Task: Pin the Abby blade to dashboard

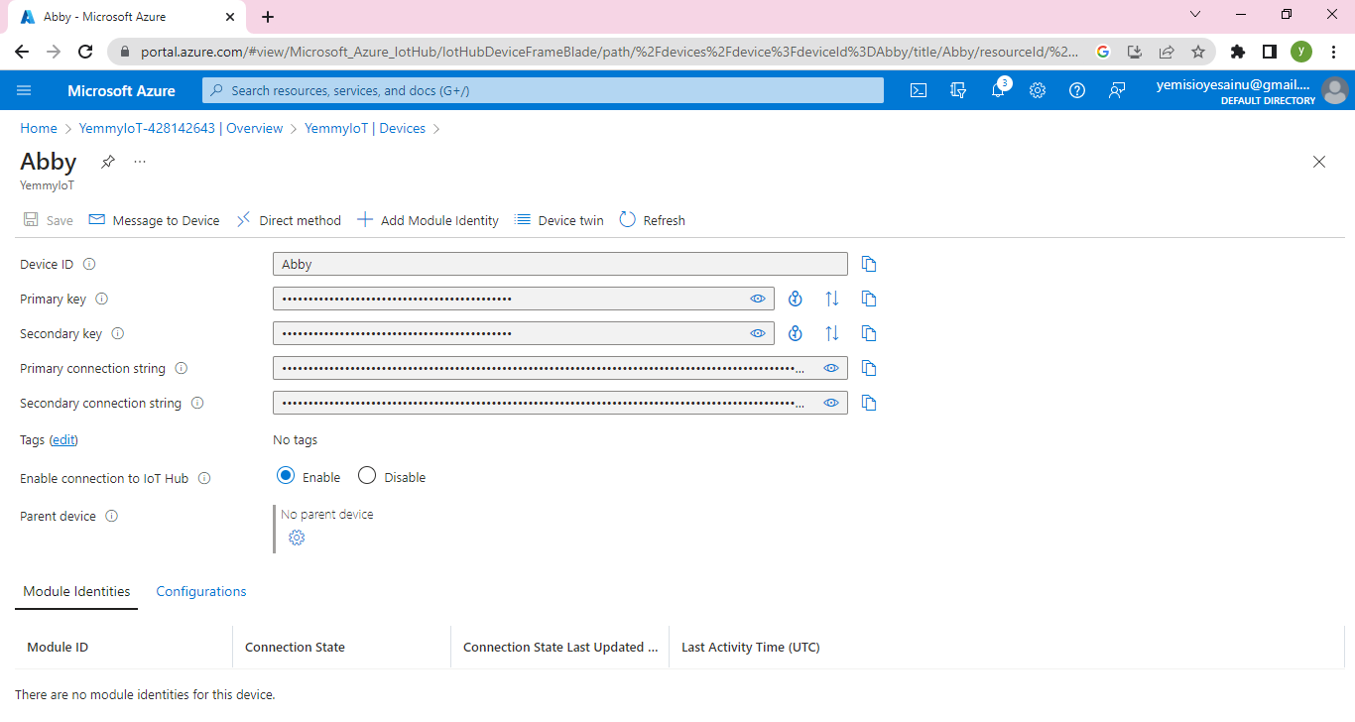Action: [x=108, y=162]
